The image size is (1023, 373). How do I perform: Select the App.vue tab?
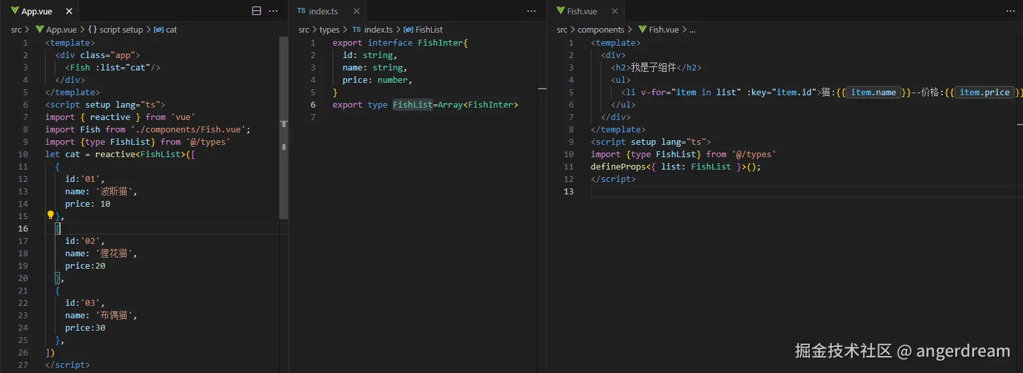point(37,11)
